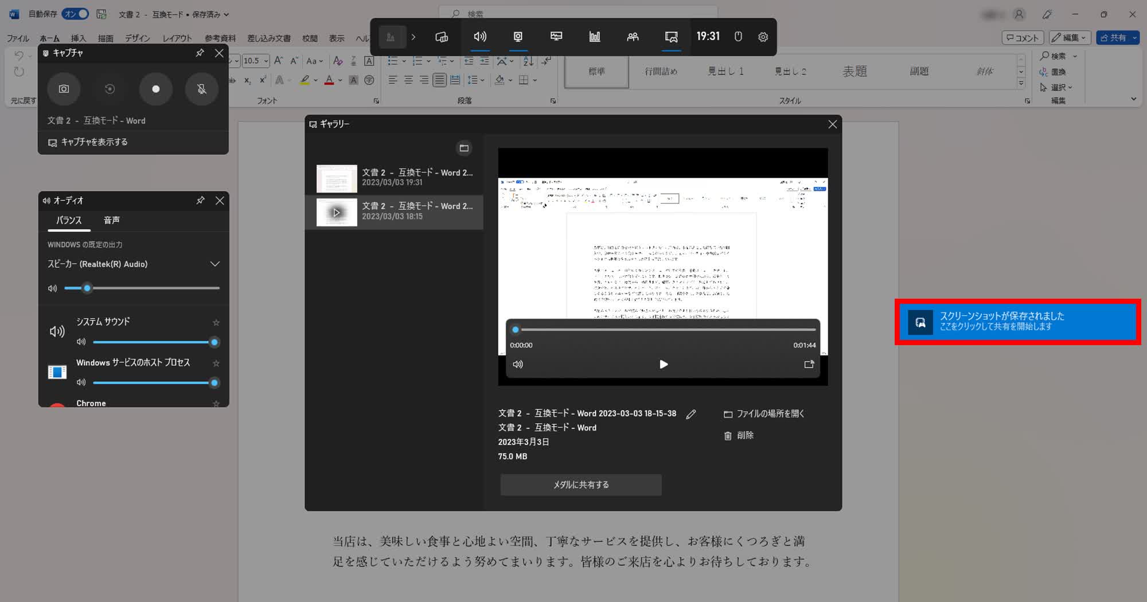Favorite System Sound with the star icon
The width and height of the screenshot is (1147, 602).
[216, 323]
